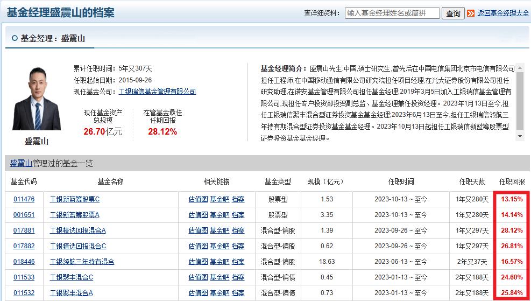Open the 工银新蓝筹股票A fund page
This screenshot has width=531, height=301.
coord(75,215)
